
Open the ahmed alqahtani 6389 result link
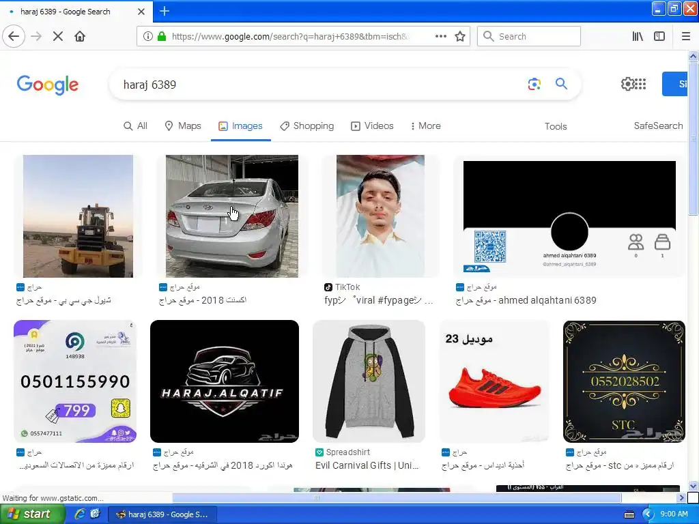pyautogui.click(x=526, y=300)
